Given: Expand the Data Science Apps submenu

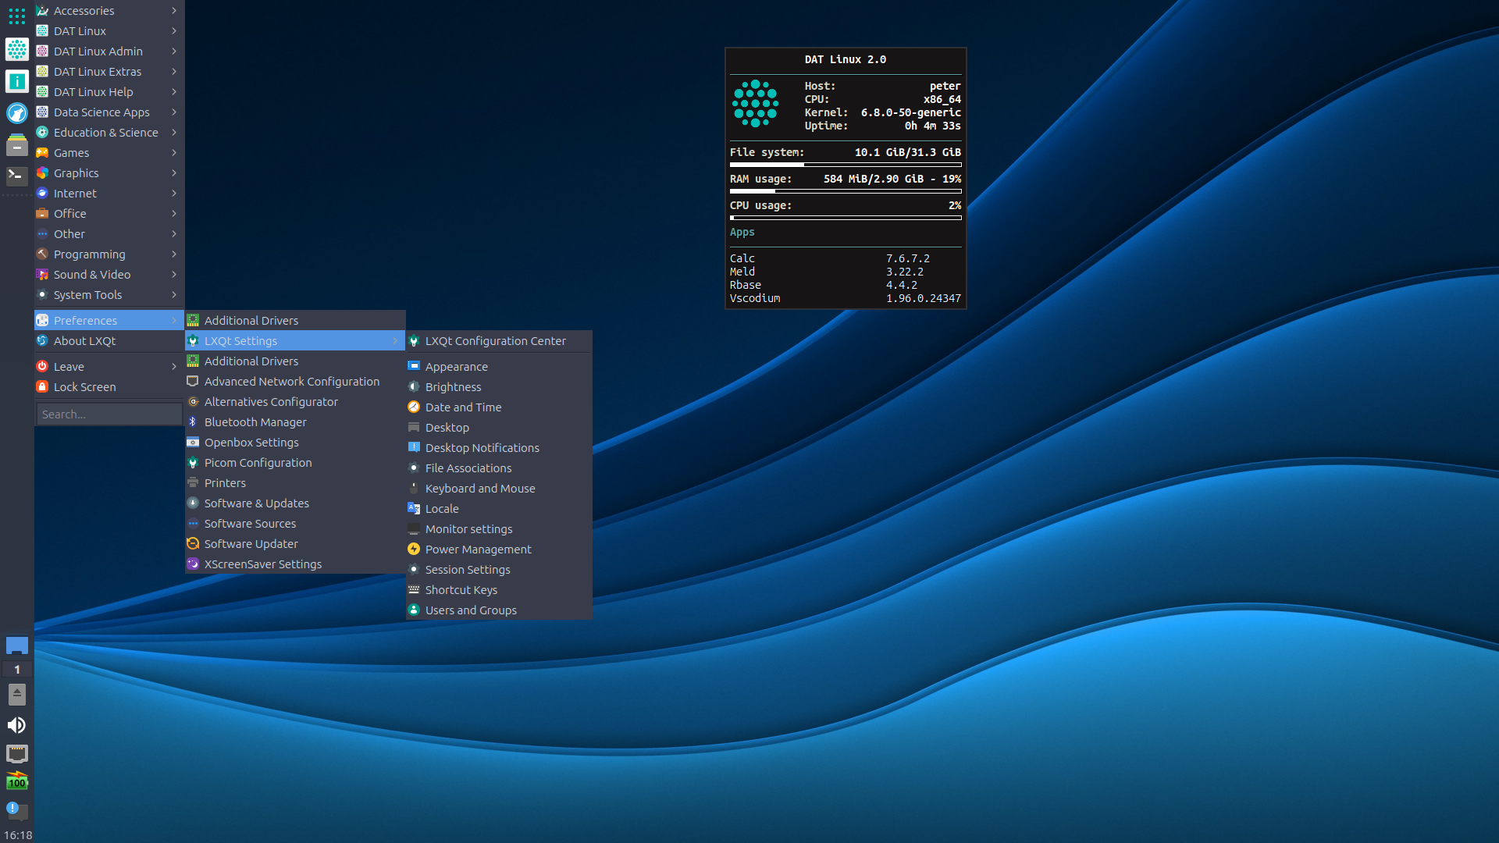Looking at the screenshot, I should click(x=109, y=112).
